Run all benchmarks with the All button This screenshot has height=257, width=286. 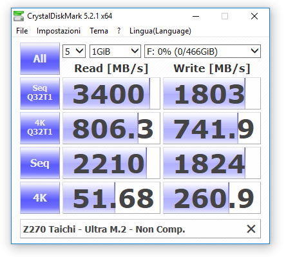[x=40, y=59]
